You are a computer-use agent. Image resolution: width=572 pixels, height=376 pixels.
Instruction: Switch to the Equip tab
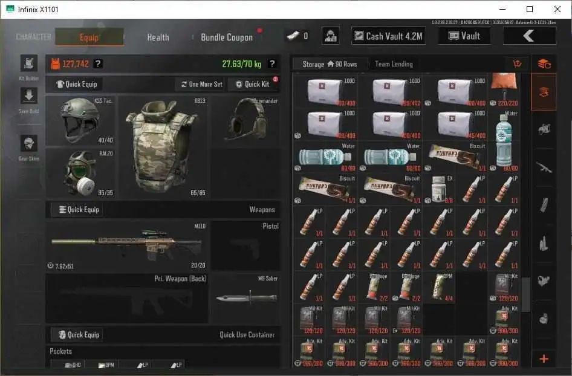tap(89, 37)
